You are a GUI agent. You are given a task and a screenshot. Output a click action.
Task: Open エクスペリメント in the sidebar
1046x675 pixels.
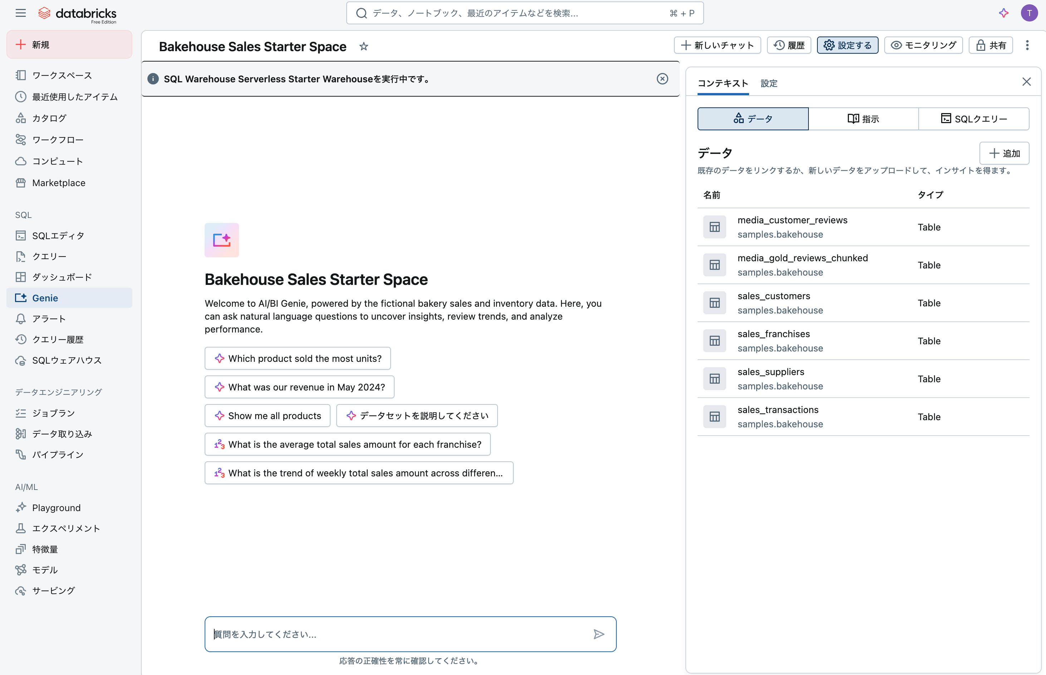point(69,528)
